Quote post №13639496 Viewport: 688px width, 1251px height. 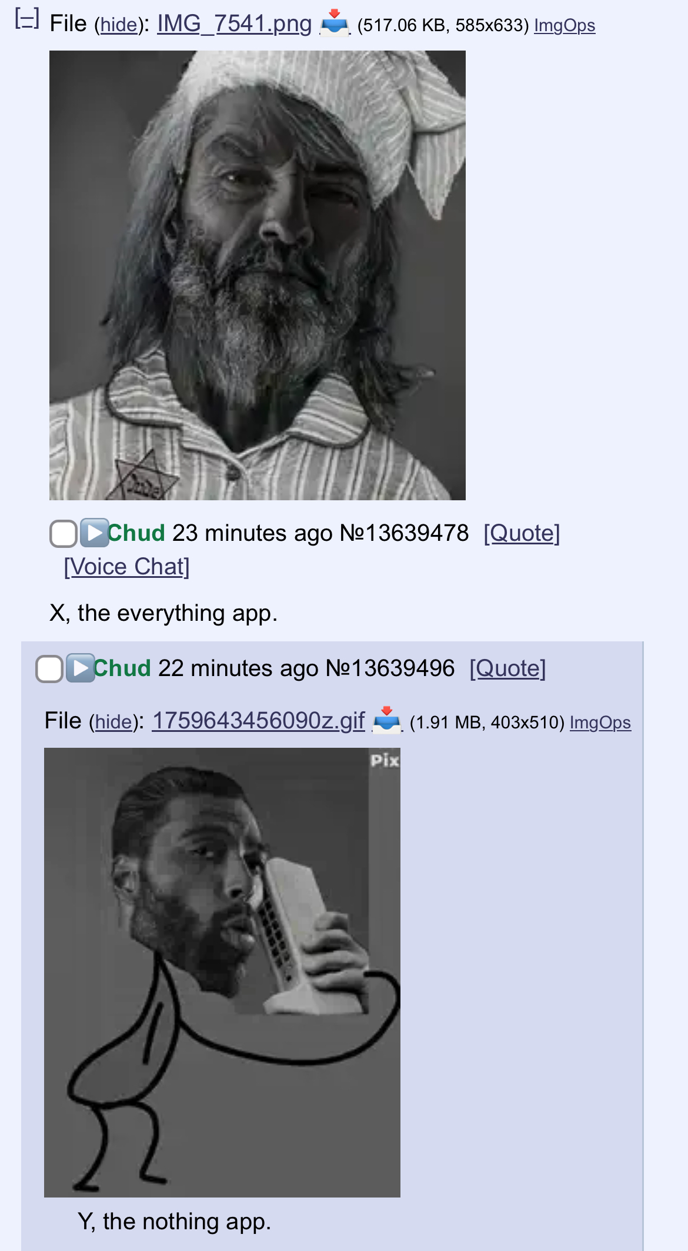tap(507, 668)
